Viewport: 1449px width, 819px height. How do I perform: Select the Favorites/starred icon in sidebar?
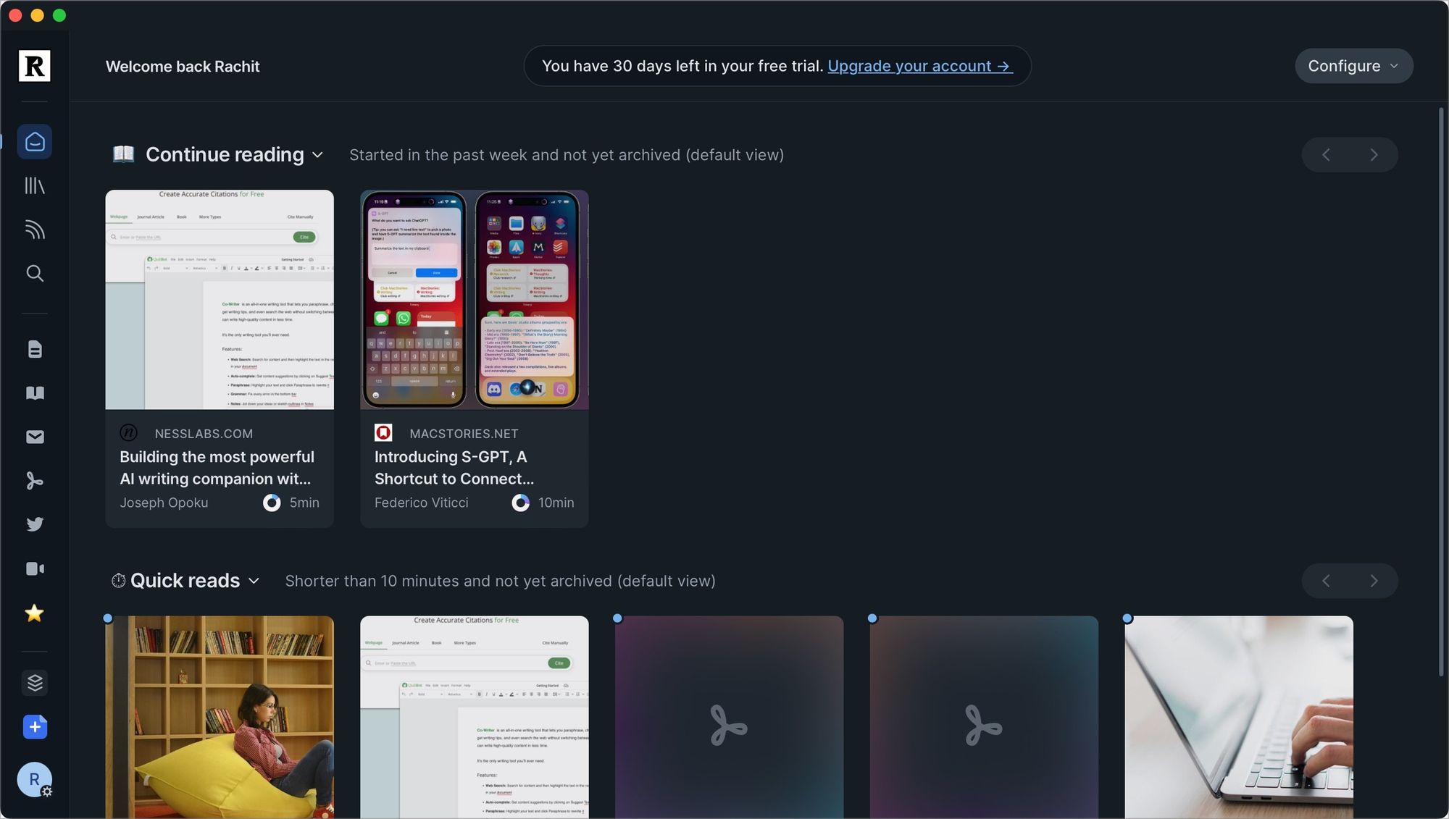(34, 613)
